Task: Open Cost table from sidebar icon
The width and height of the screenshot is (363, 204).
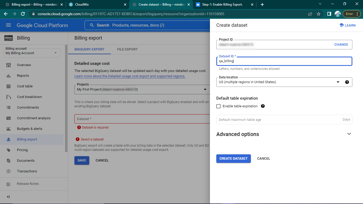Action: (x=9, y=86)
